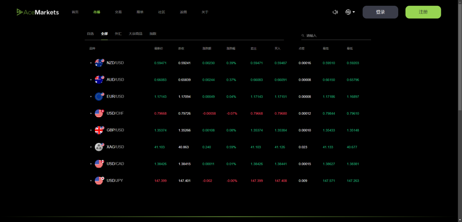Open the 交易 menu item

pyautogui.click(x=118, y=12)
